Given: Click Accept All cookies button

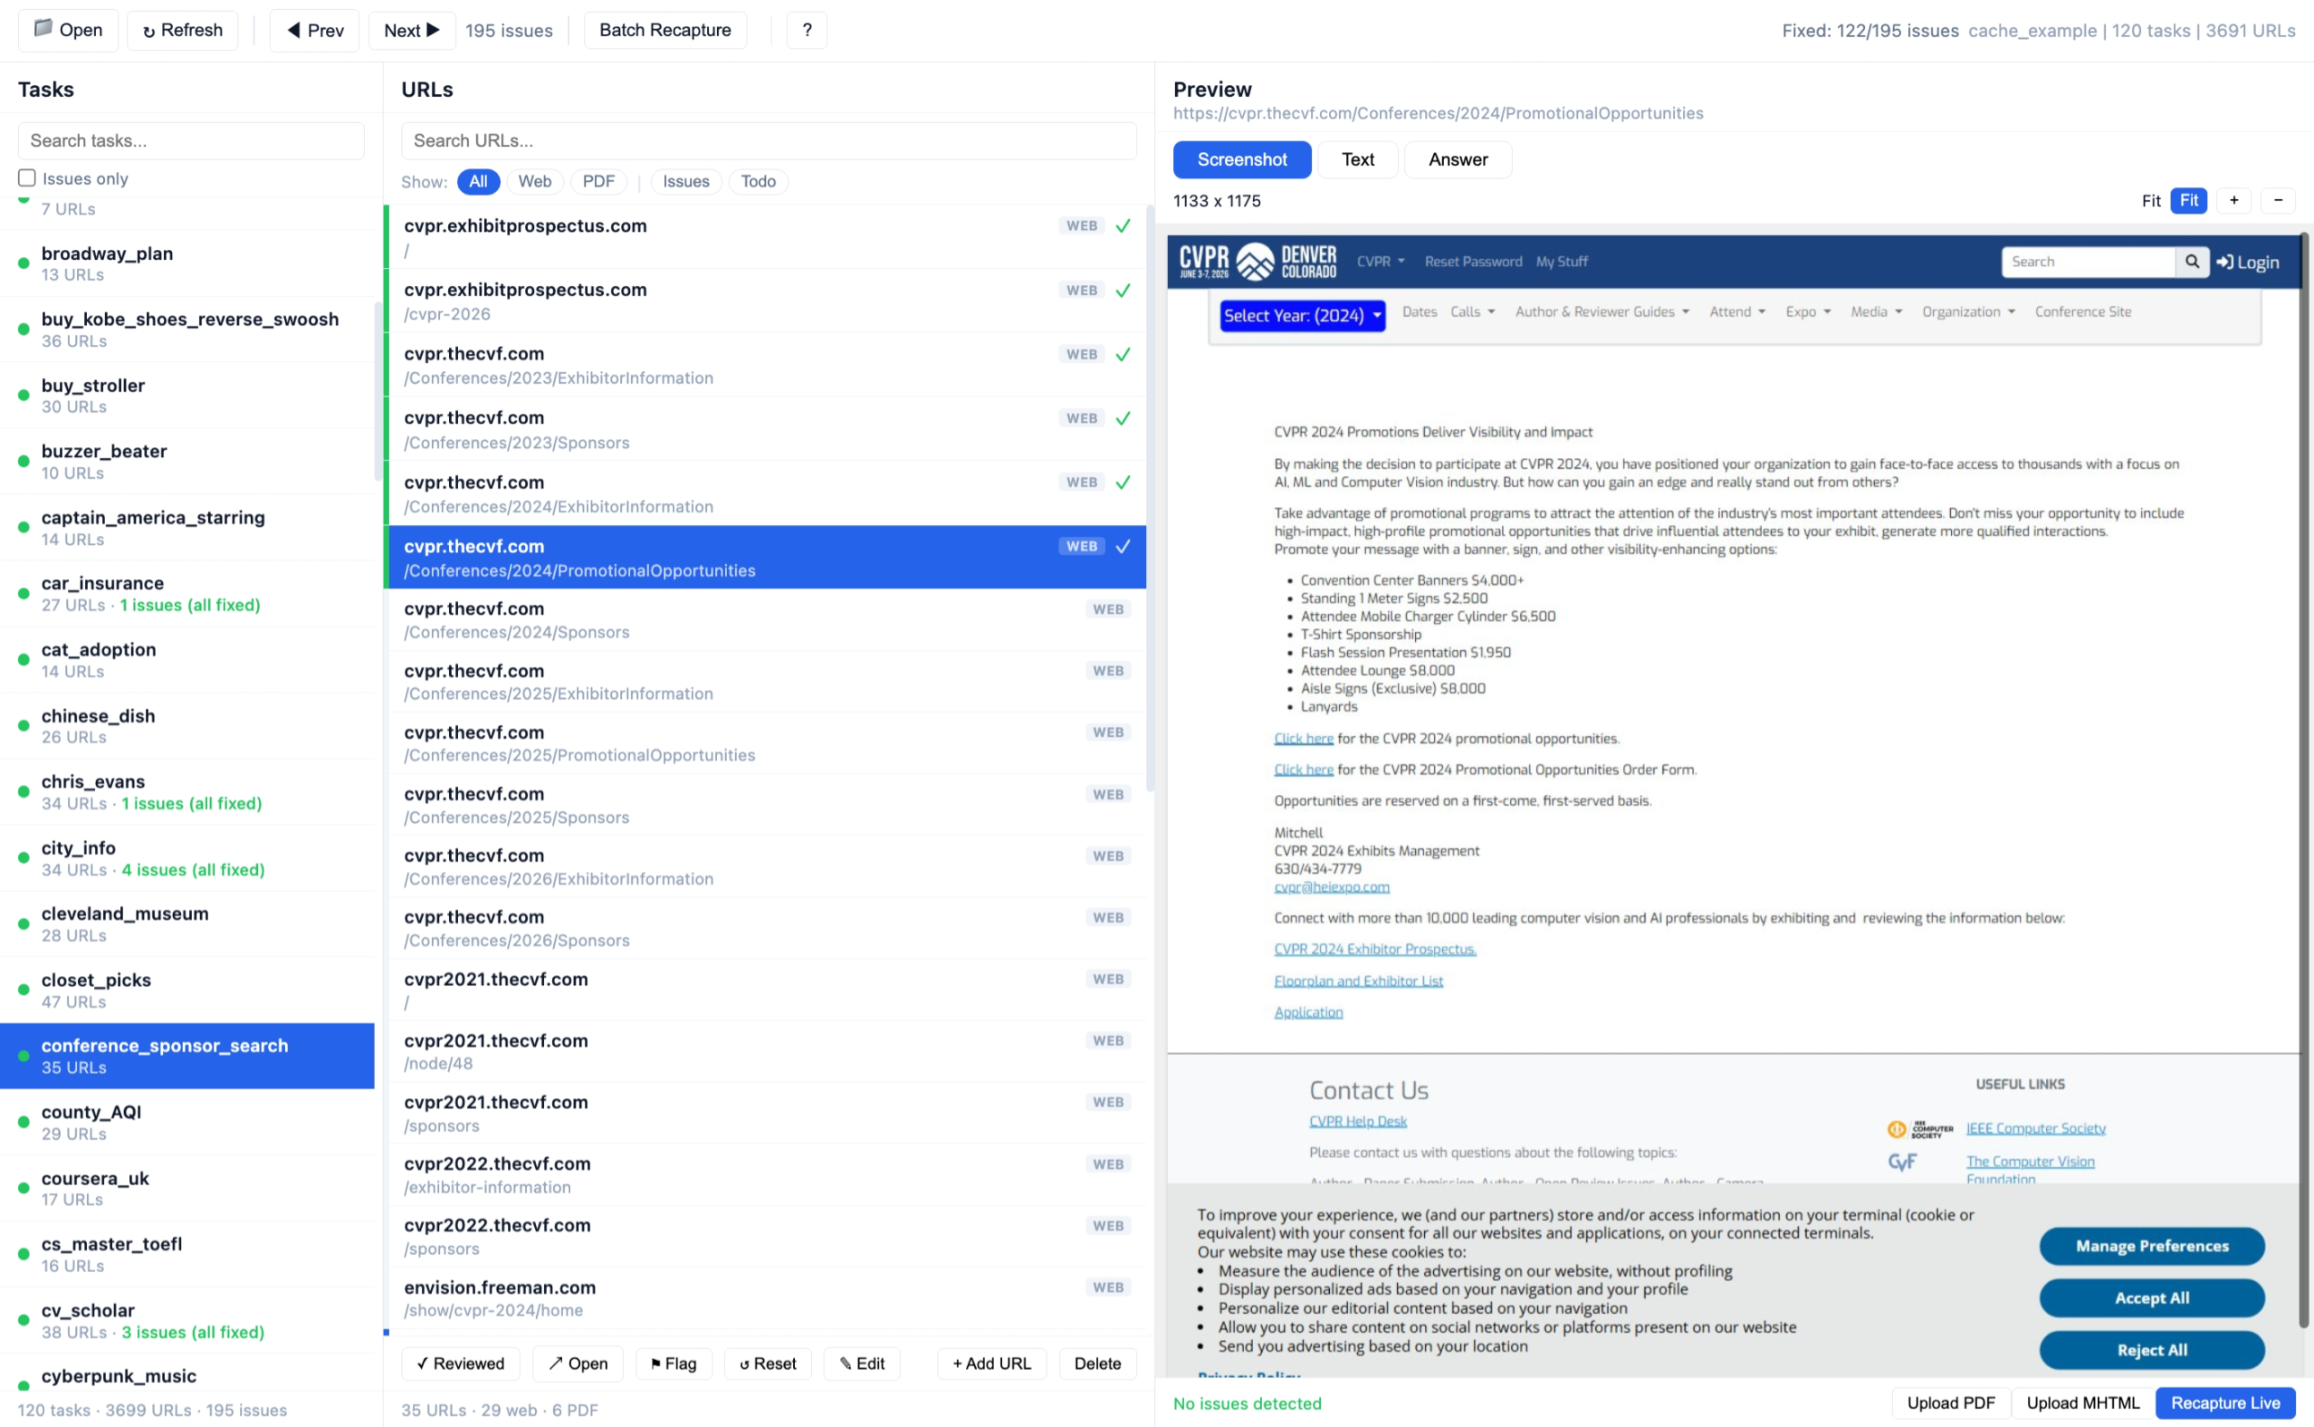Looking at the screenshot, I should [x=2151, y=1297].
